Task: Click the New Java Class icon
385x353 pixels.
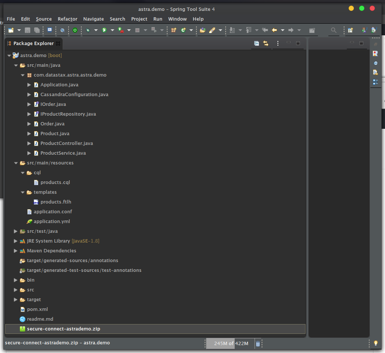Action: pos(183,30)
